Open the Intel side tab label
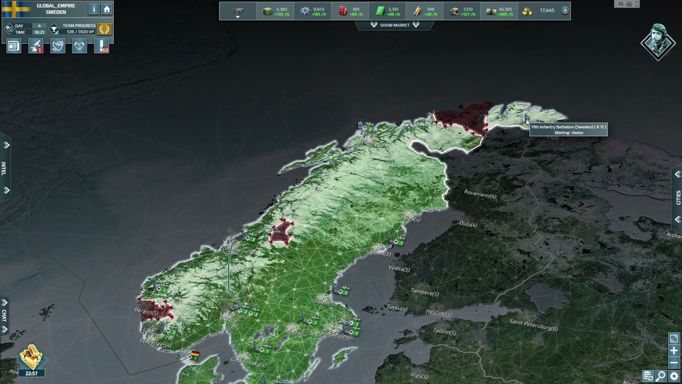This screenshot has height=384, width=682. coord(4,167)
